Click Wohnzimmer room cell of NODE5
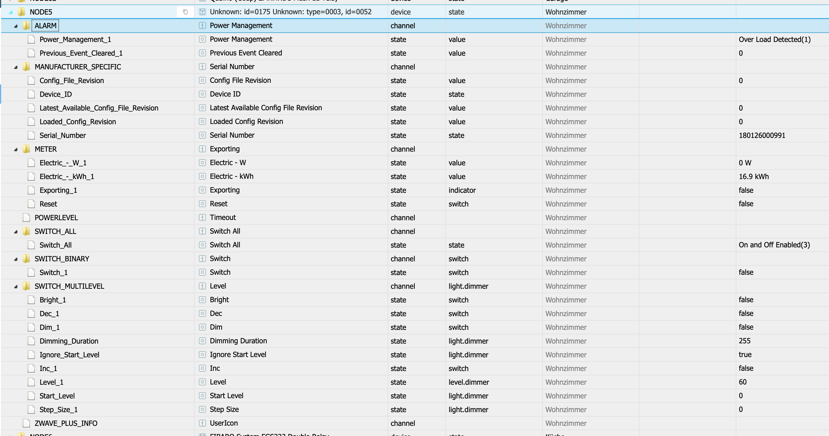 coord(566,12)
